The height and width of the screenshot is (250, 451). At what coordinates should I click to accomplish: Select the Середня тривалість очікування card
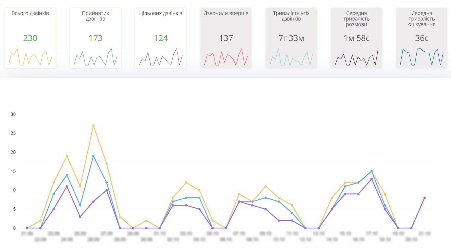[422, 38]
